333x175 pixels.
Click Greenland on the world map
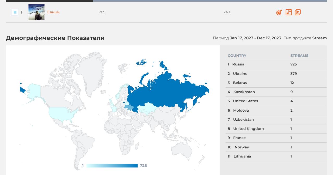pos(91,70)
